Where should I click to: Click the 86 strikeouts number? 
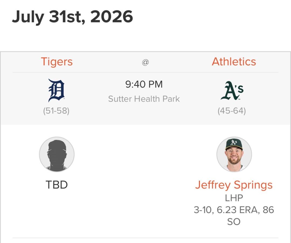tap(268, 210)
